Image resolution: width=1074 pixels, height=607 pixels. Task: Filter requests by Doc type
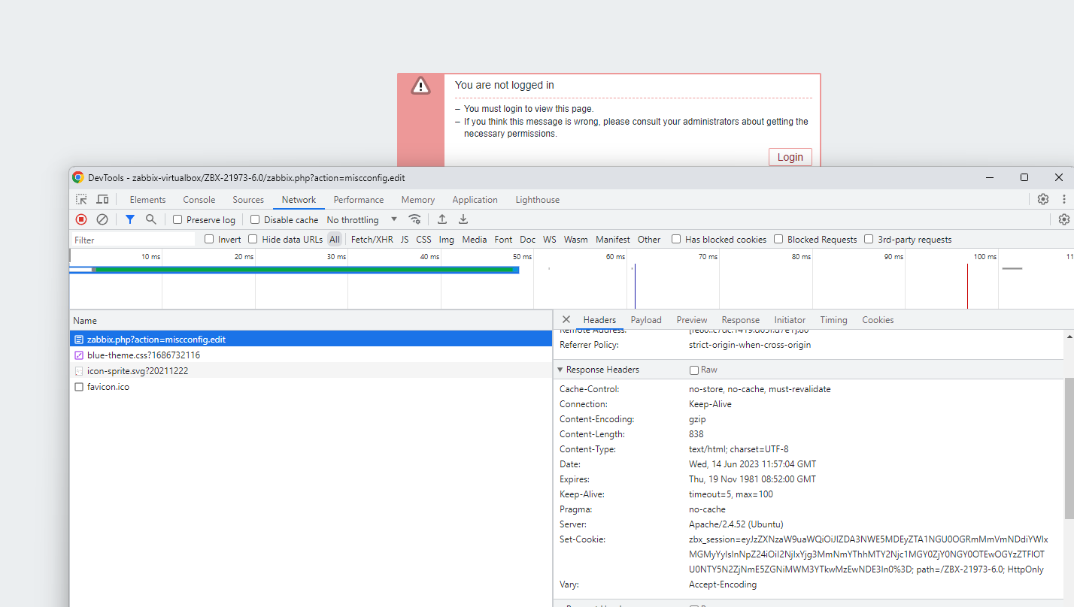point(528,240)
